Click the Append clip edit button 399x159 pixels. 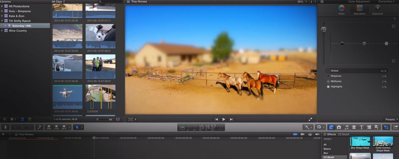[x=63, y=127]
